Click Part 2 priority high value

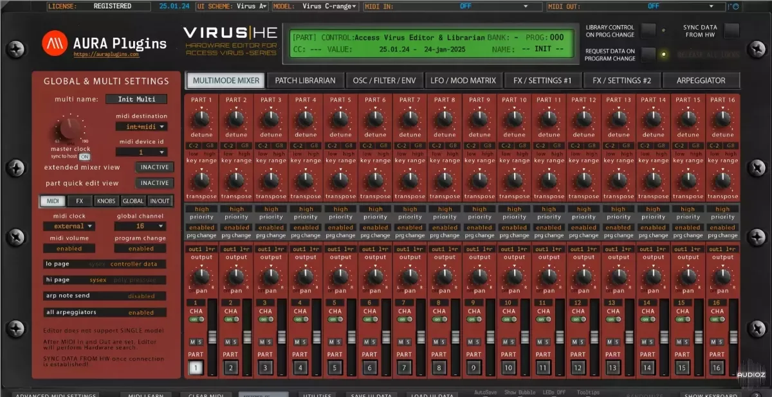[237, 209]
